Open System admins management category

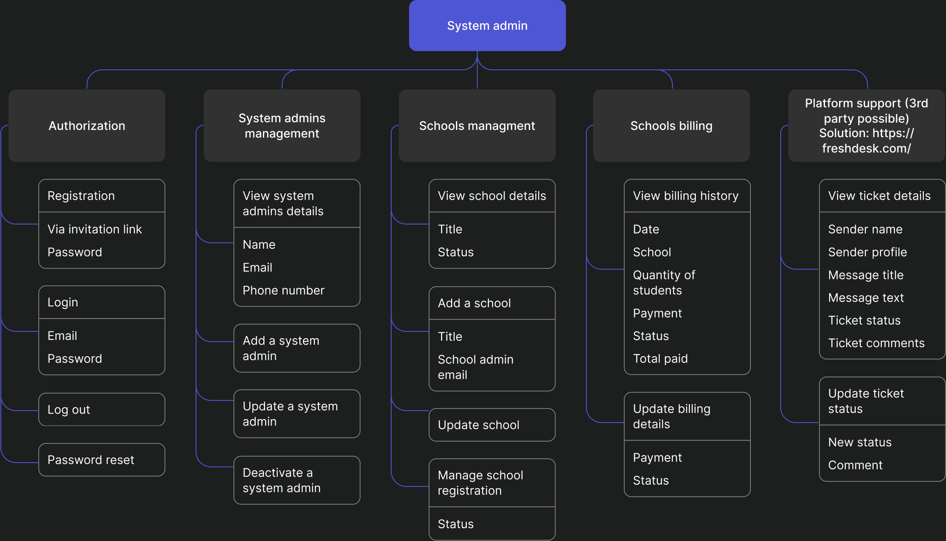point(282,126)
